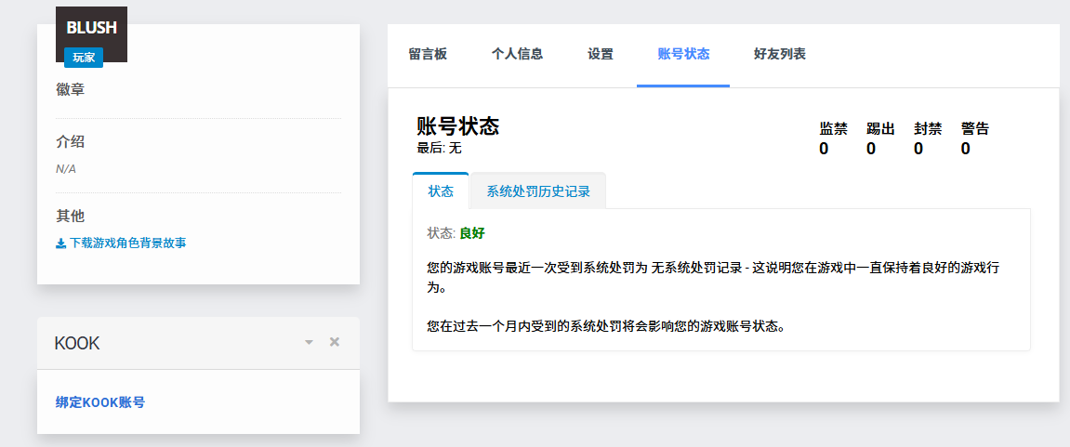Select the 账号状态 tab
1070x447 pixels.
[683, 55]
